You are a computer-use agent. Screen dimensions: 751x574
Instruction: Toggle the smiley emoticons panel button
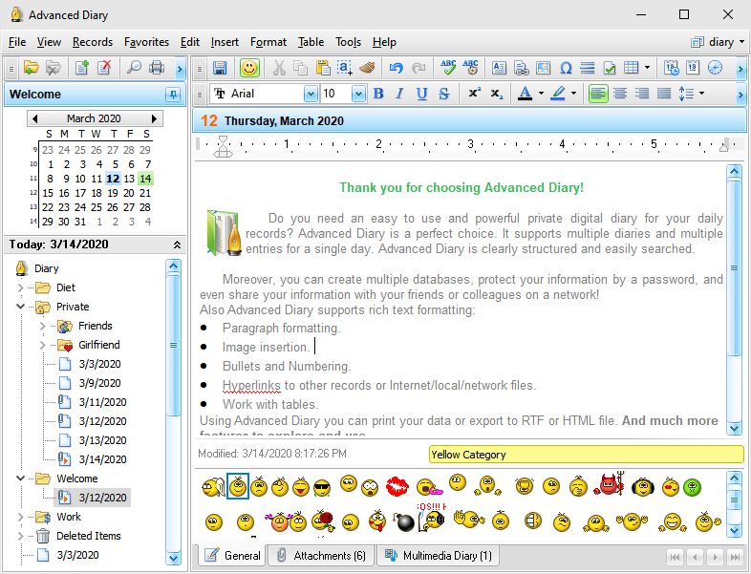(x=249, y=68)
